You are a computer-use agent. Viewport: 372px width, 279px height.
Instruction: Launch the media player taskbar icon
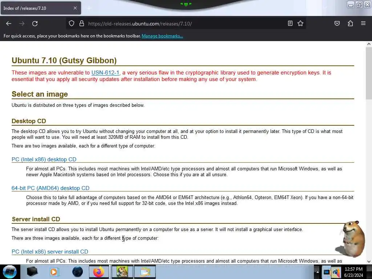tap(54, 272)
